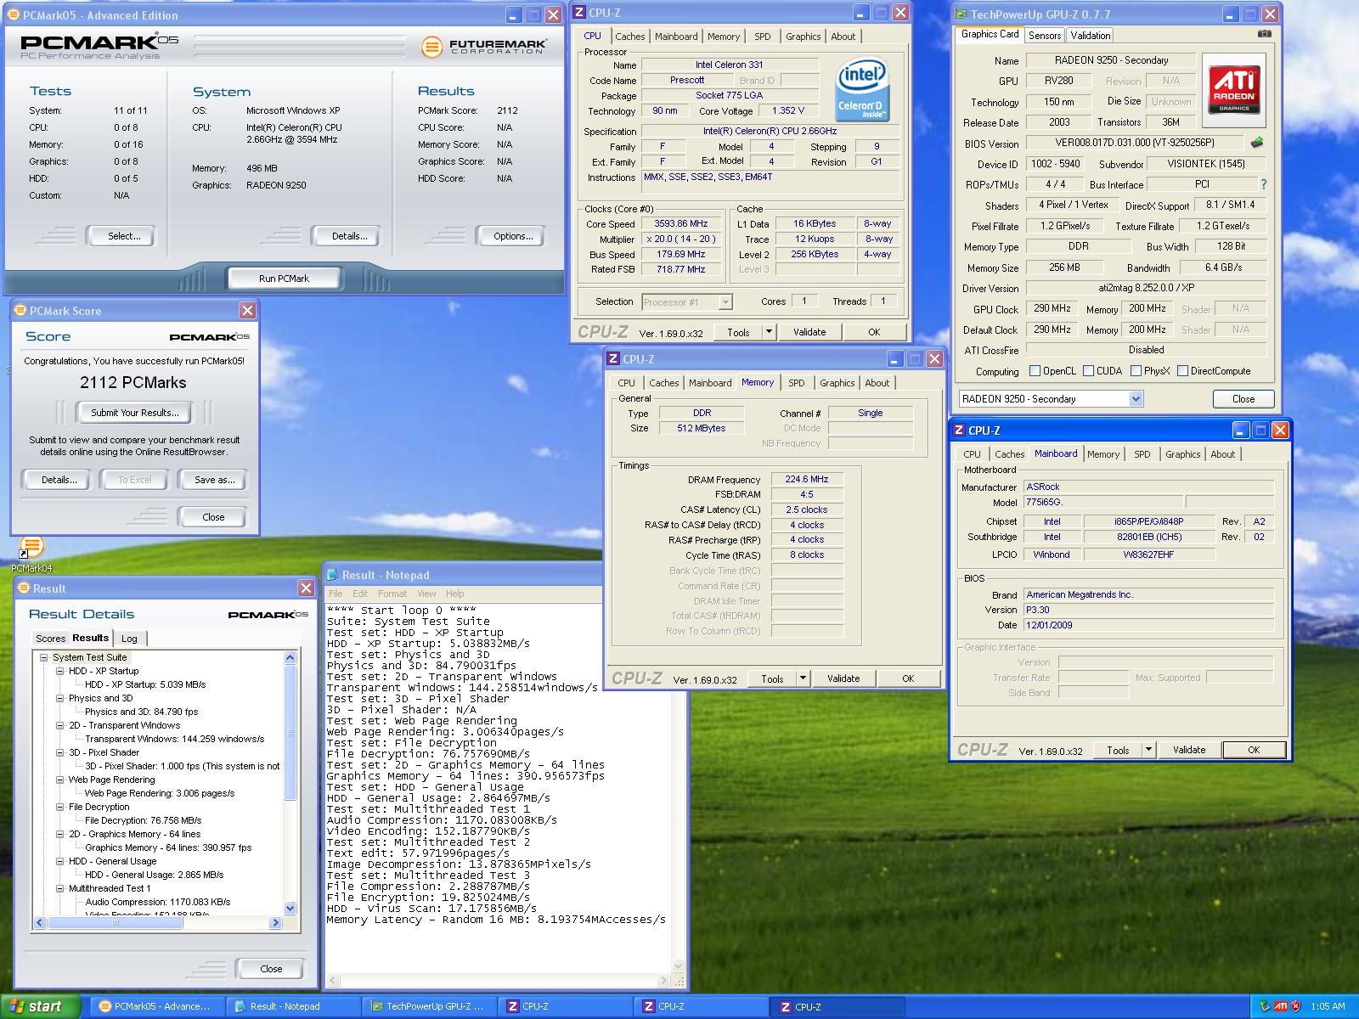Screen dimensions: 1359x1019
Task: Click the system clock showing 1:05 AM
Action: tap(1328, 1006)
